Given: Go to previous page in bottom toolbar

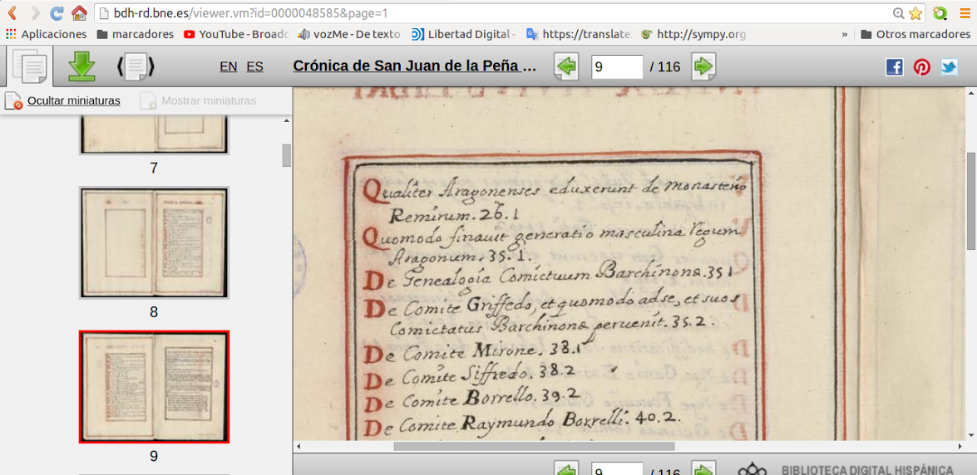Looking at the screenshot, I should (x=566, y=469).
